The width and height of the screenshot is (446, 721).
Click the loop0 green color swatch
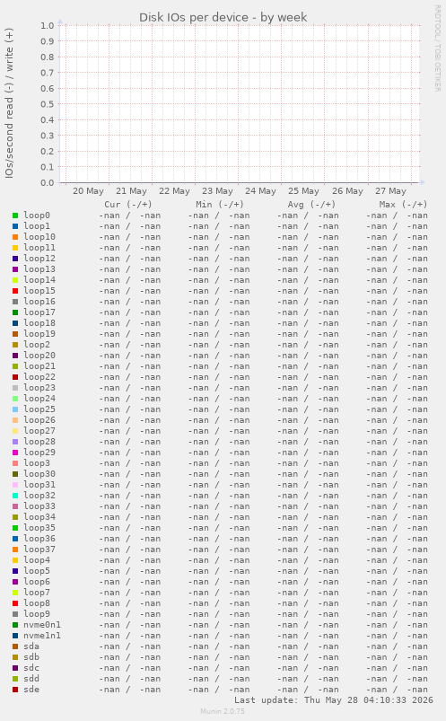15,215
